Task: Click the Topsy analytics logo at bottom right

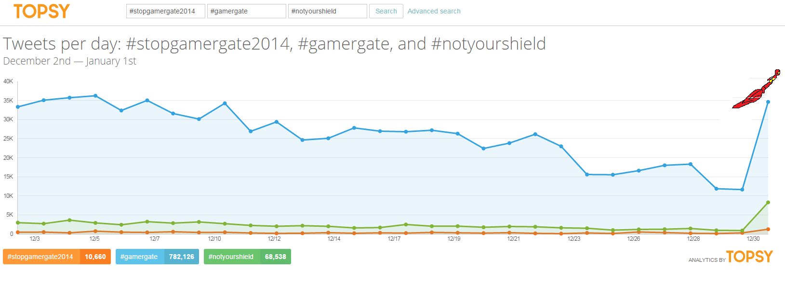Action: click(x=731, y=257)
